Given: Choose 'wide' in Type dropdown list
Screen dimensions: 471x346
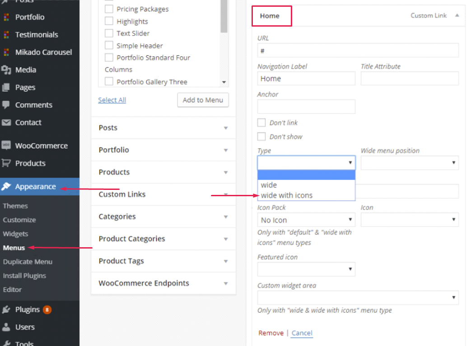Looking at the screenshot, I should [x=306, y=185].
